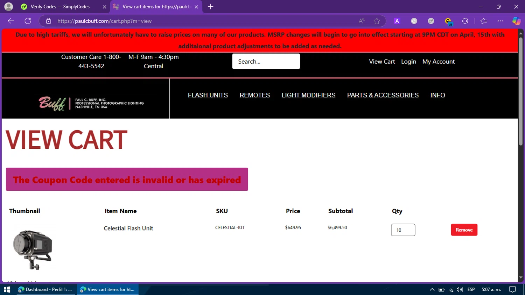Viewport: 525px width, 295px height.
Task: Open the Celestial Flash Unit item name
Action: [x=128, y=228]
